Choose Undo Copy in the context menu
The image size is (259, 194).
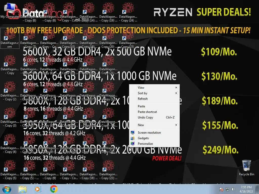click(155, 117)
